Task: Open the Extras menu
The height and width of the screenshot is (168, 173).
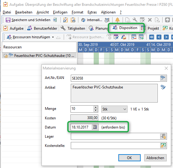Action: [92, 12]
